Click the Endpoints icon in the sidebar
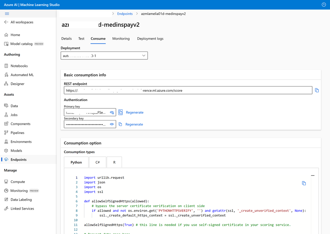This screenshot has height=234, width=330. pos(6,159)
